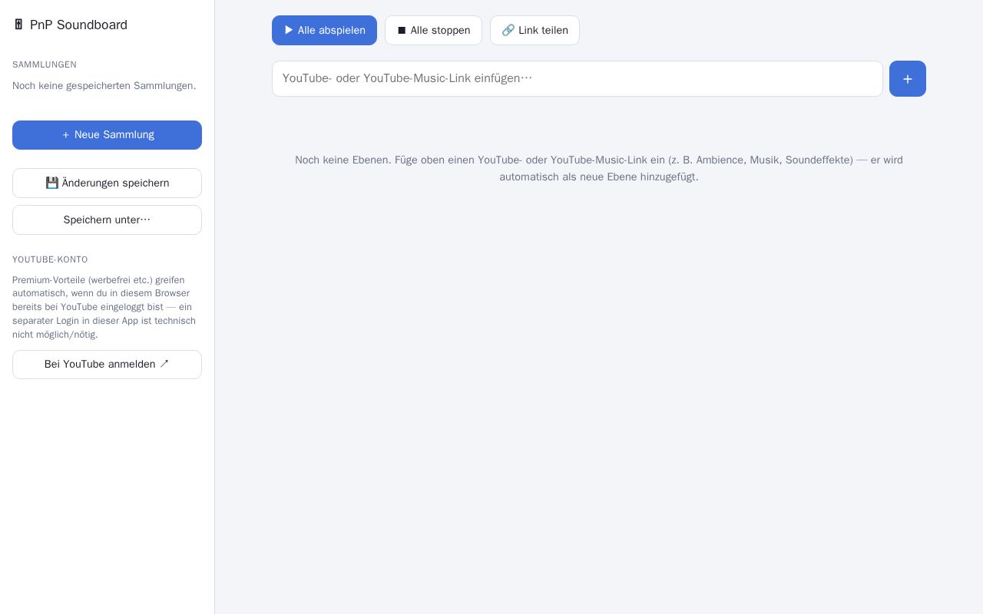Screen dimensions: 983x614
Task: Create a new collection with Neue Sammlung
Action: (x=107, y=135)
